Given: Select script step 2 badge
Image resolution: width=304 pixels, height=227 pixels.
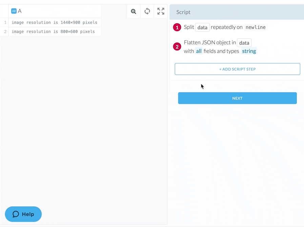Looking at the screenshot, I should (177, 46).
